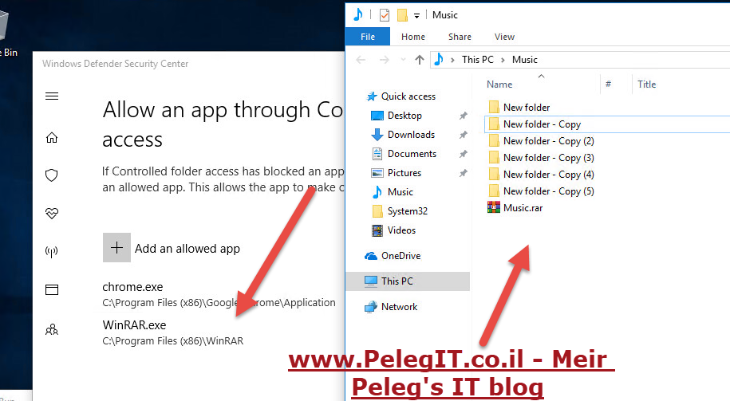This screenshot has width=730, height=401.
Task: Click This PC in the address bar
Action: pyautogui.click(x=478, y=60)
